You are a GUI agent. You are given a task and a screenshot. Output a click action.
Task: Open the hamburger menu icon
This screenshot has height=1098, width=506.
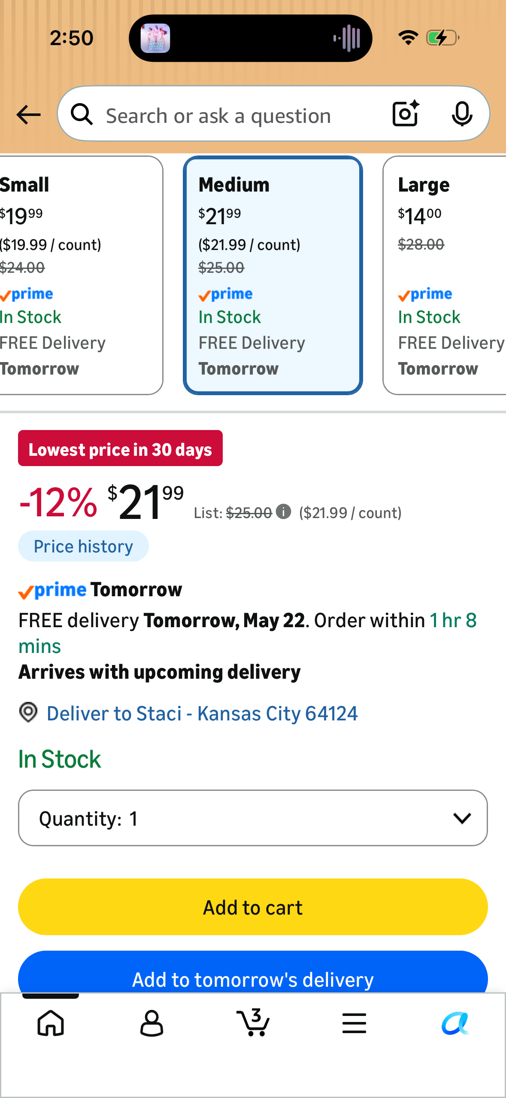354,1023
